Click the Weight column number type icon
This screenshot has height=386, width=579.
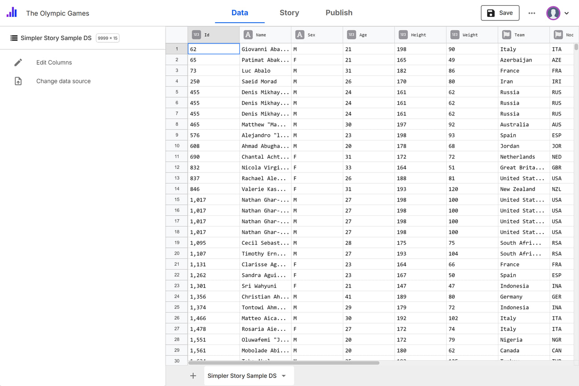point(455,34)
